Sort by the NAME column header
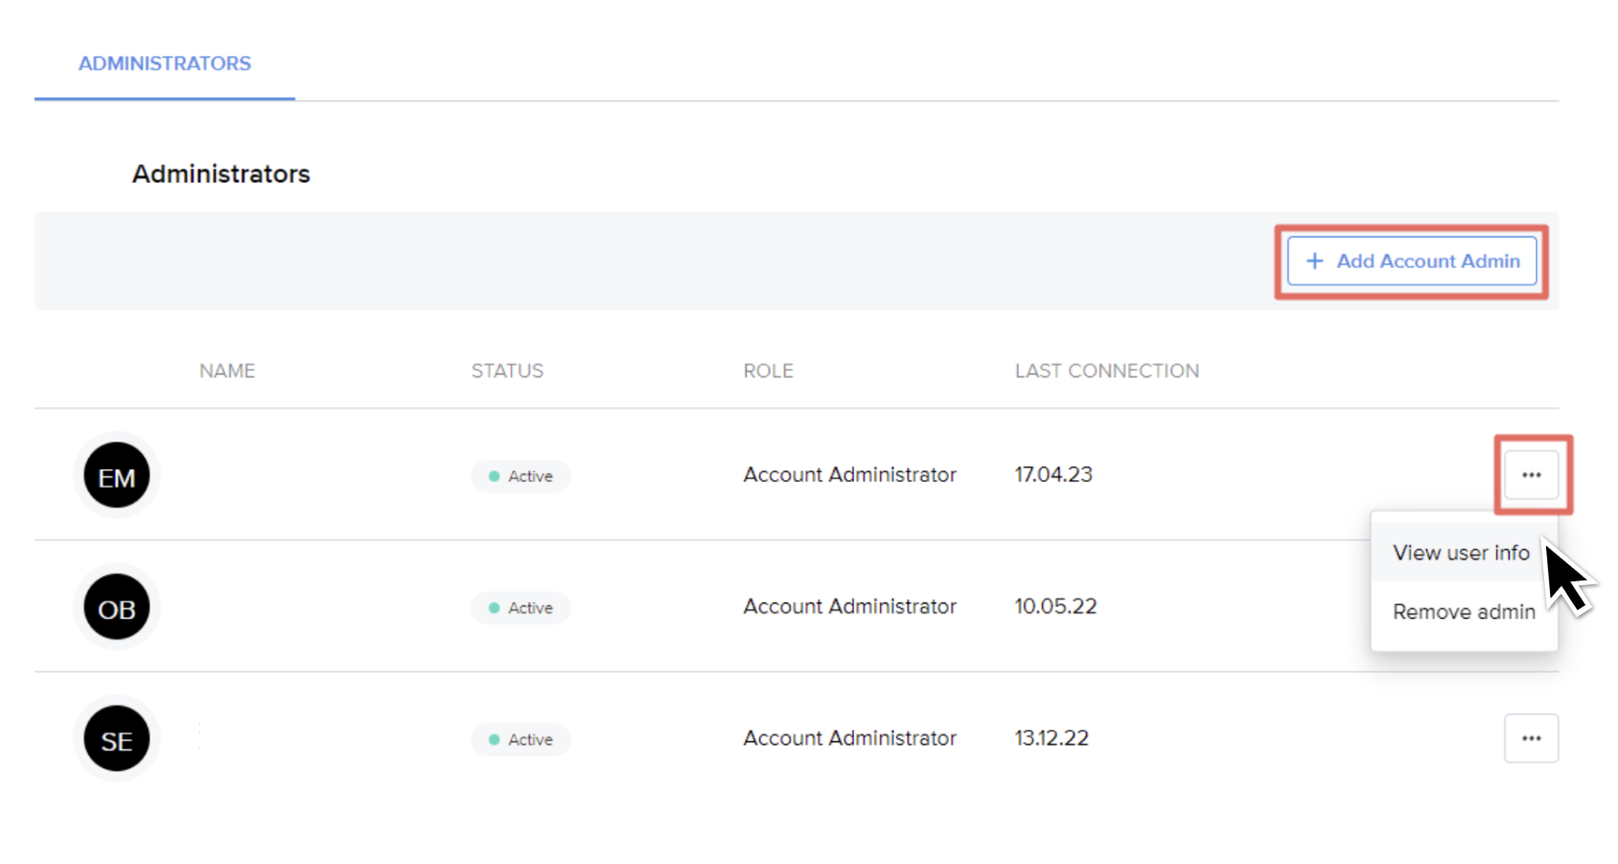Image resolution: width=1618 pixels, height=864 pixels. pyautogui.click(x=227, y=371)
